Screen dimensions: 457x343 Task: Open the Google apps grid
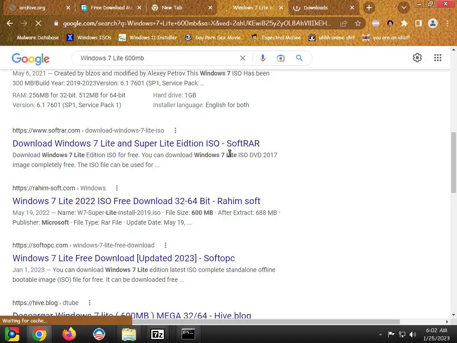[438, 58]
